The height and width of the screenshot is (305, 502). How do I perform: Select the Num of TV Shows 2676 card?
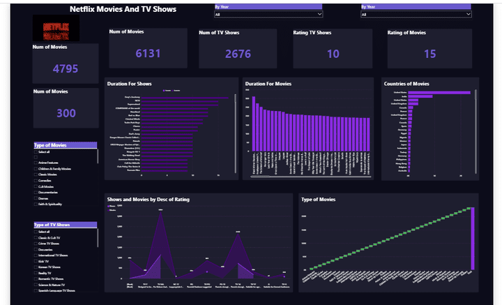238,48
